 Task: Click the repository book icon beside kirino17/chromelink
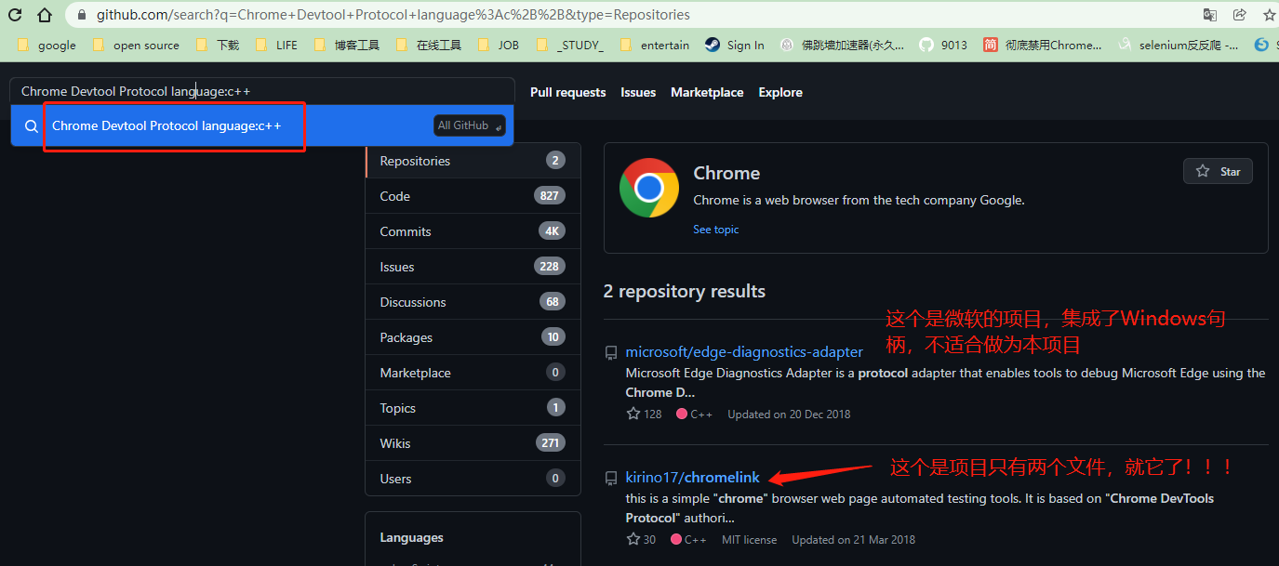coord(611,478)
